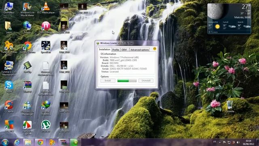Click the moon icon in weather gadget

217,11
